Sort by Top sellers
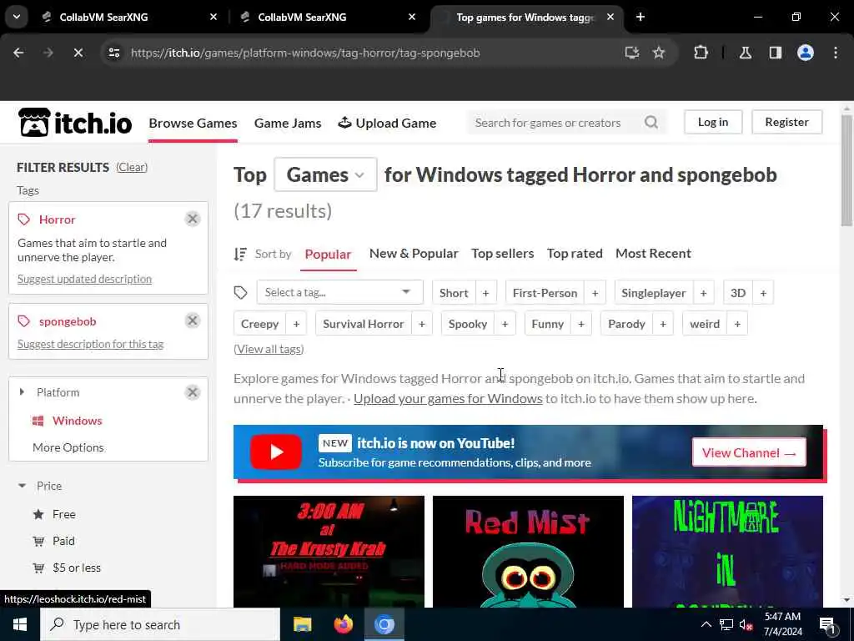 pyautogui.click(x=503, y=254)
